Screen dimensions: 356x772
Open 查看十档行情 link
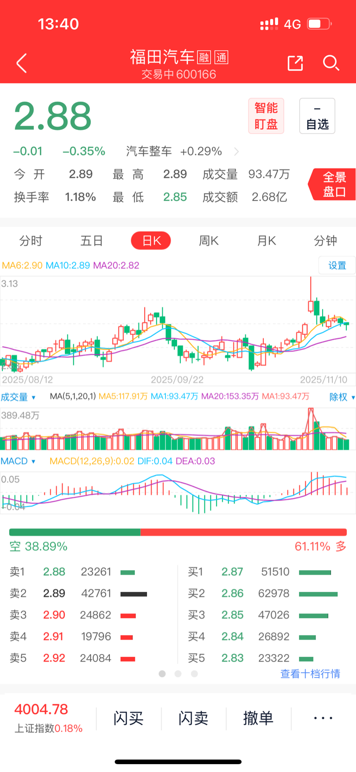310,674
